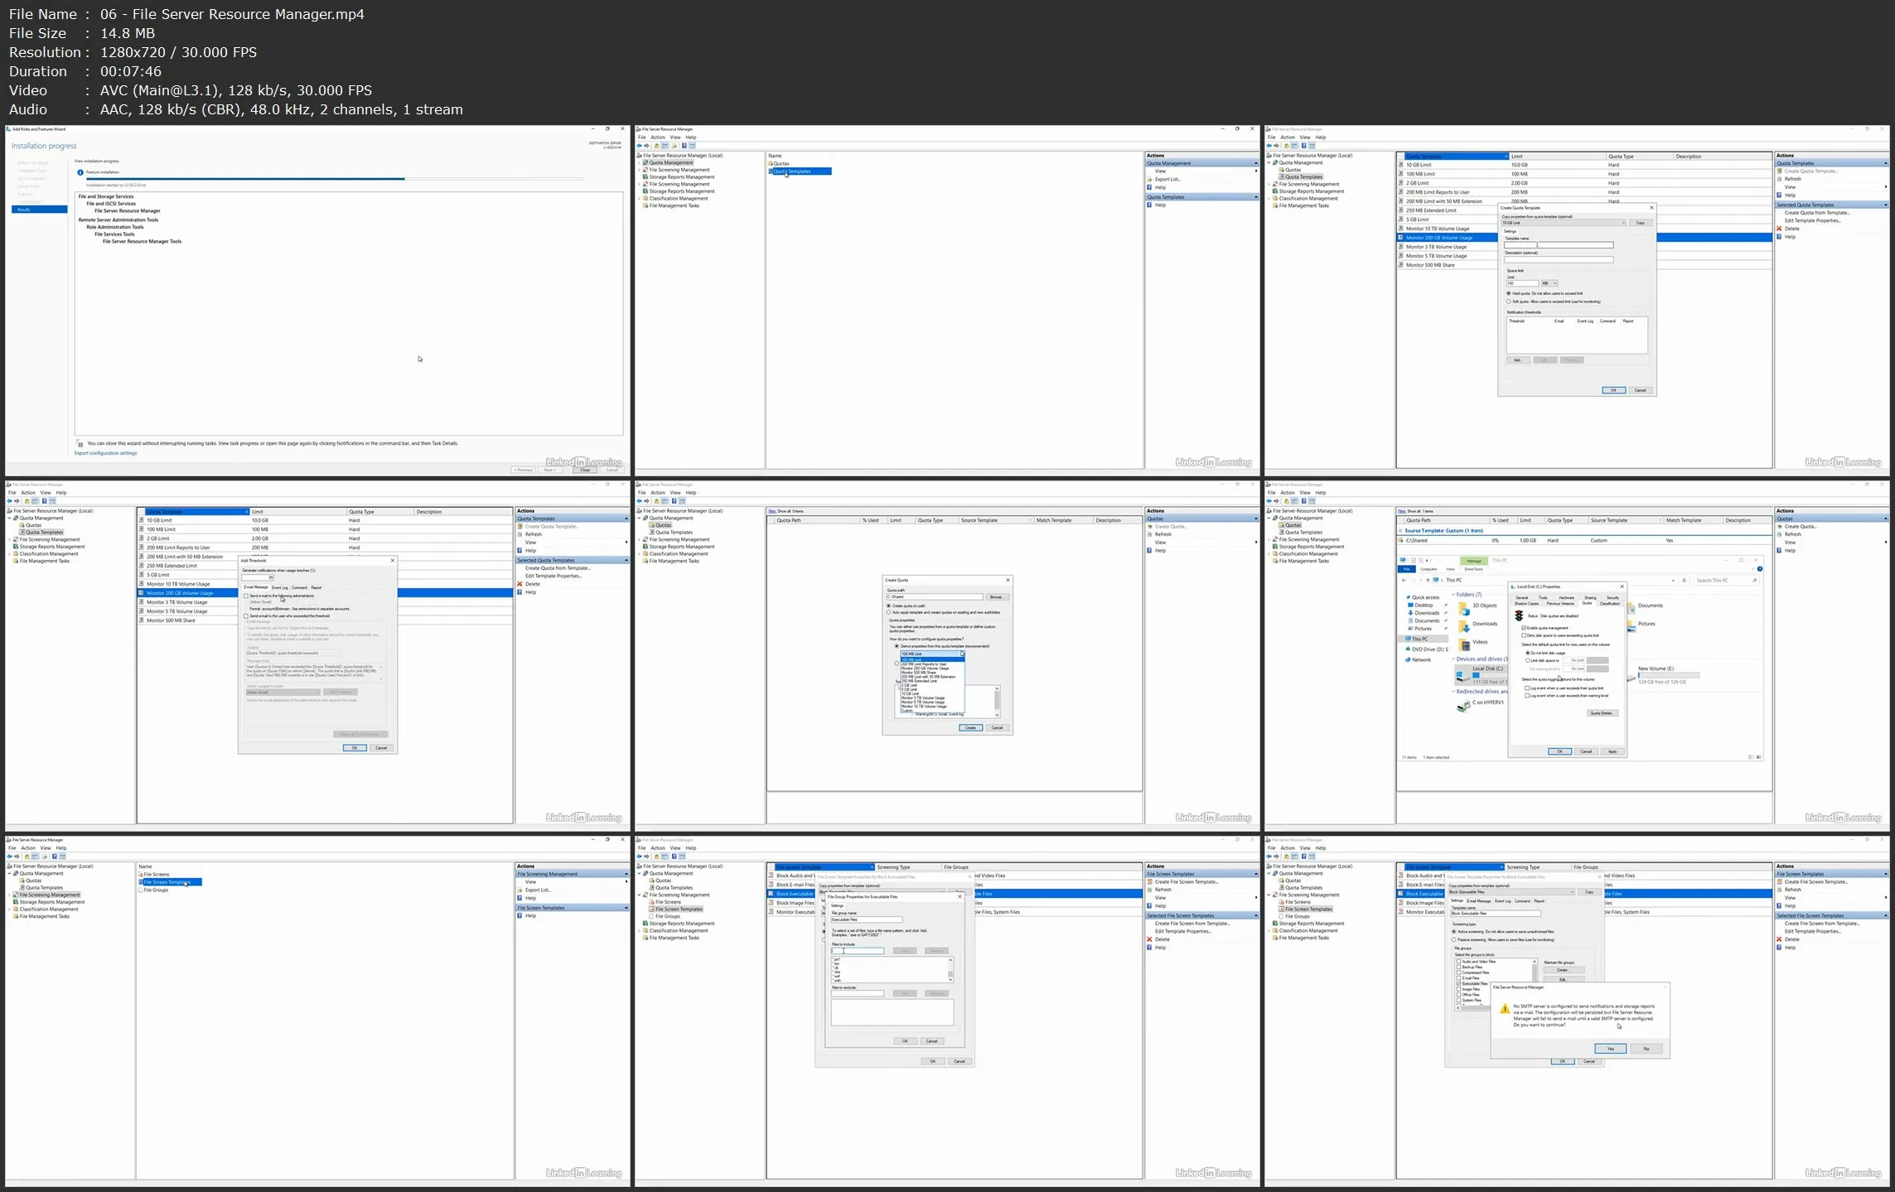Click blue Help icon in Create Quota Template frame toolbar
The image size is (1895, 1192).
1304,146
